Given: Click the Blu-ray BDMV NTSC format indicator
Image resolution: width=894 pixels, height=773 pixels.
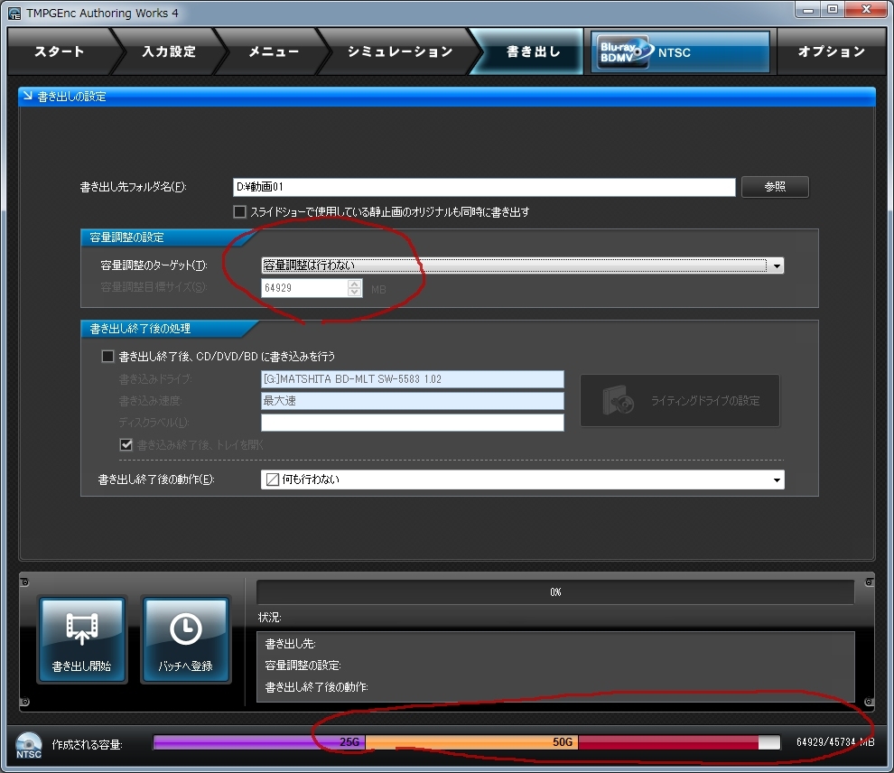Looking at the screenshot, I should pos(680,51).
